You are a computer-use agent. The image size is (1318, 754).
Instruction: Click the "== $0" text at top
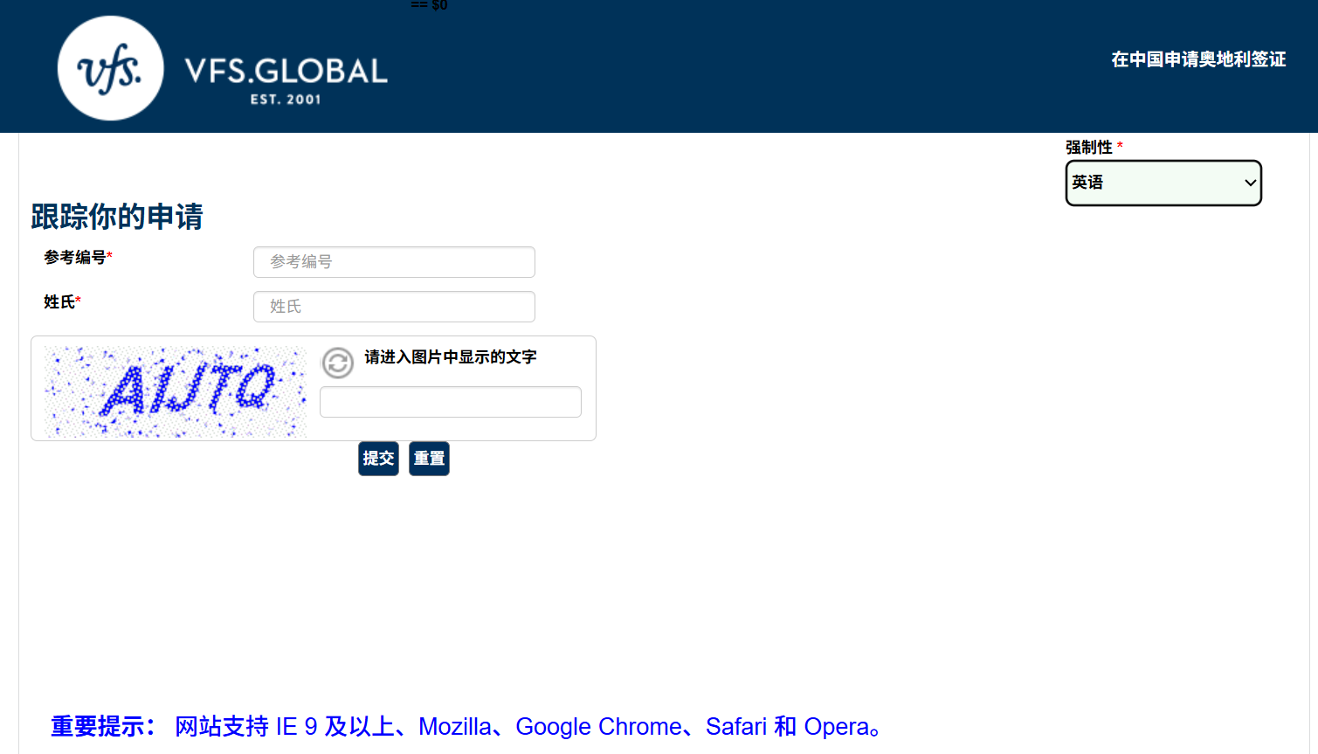[429, 5]
